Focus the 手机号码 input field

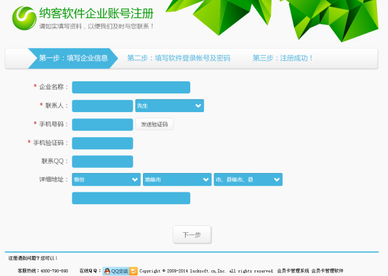102,125
